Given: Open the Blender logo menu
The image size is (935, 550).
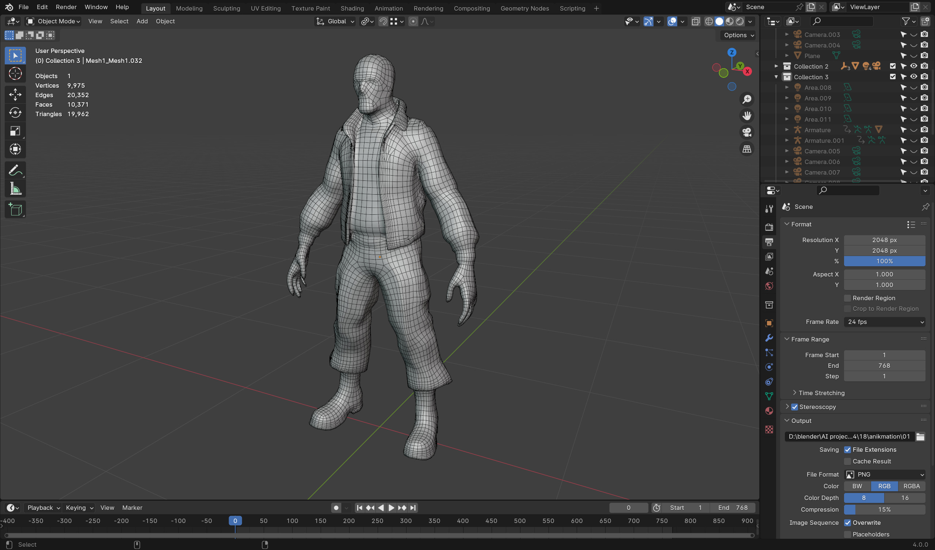Looking at the screenshot, I should pyautogui.click(x=9, y=7).
